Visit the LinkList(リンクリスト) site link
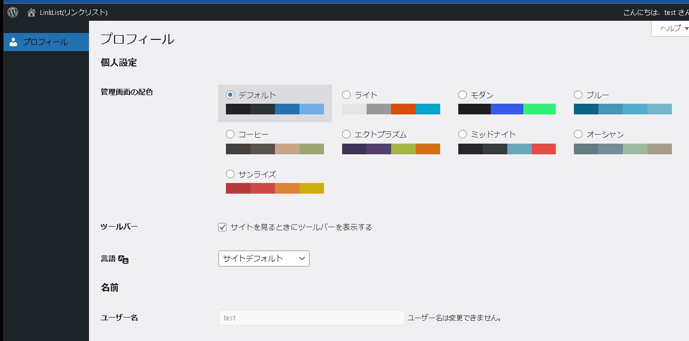This screenshot has width=689, height=341. 73,12
